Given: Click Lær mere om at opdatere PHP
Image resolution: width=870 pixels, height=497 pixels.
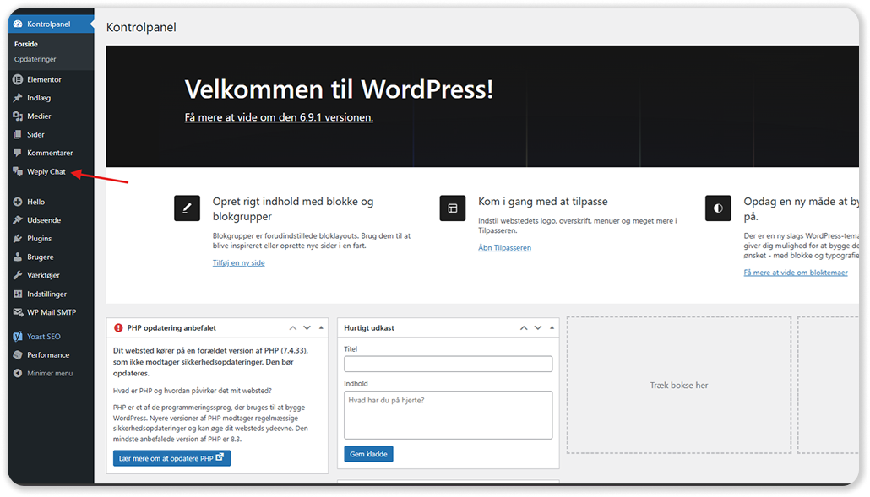Looking at the screenshot, I should tap(171, 458).
